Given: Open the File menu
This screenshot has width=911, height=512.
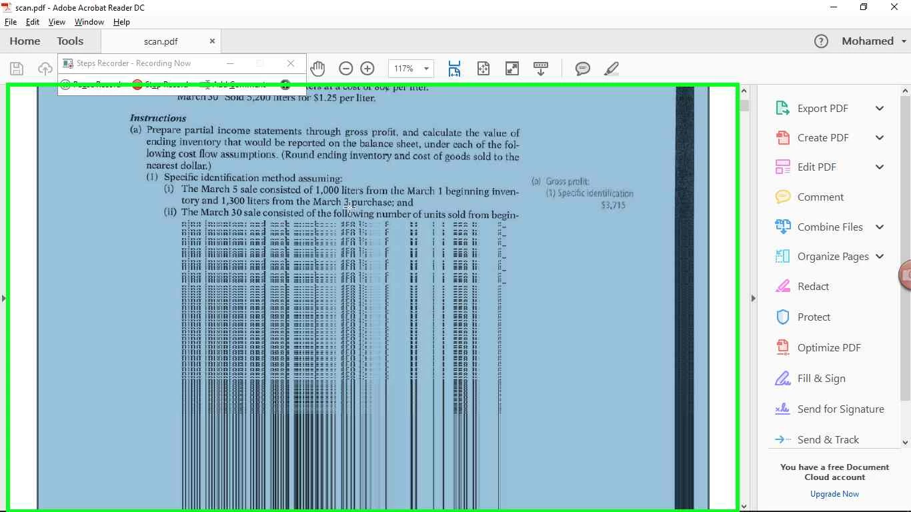Looking at the screenshot, I should (x=11, y=22).
